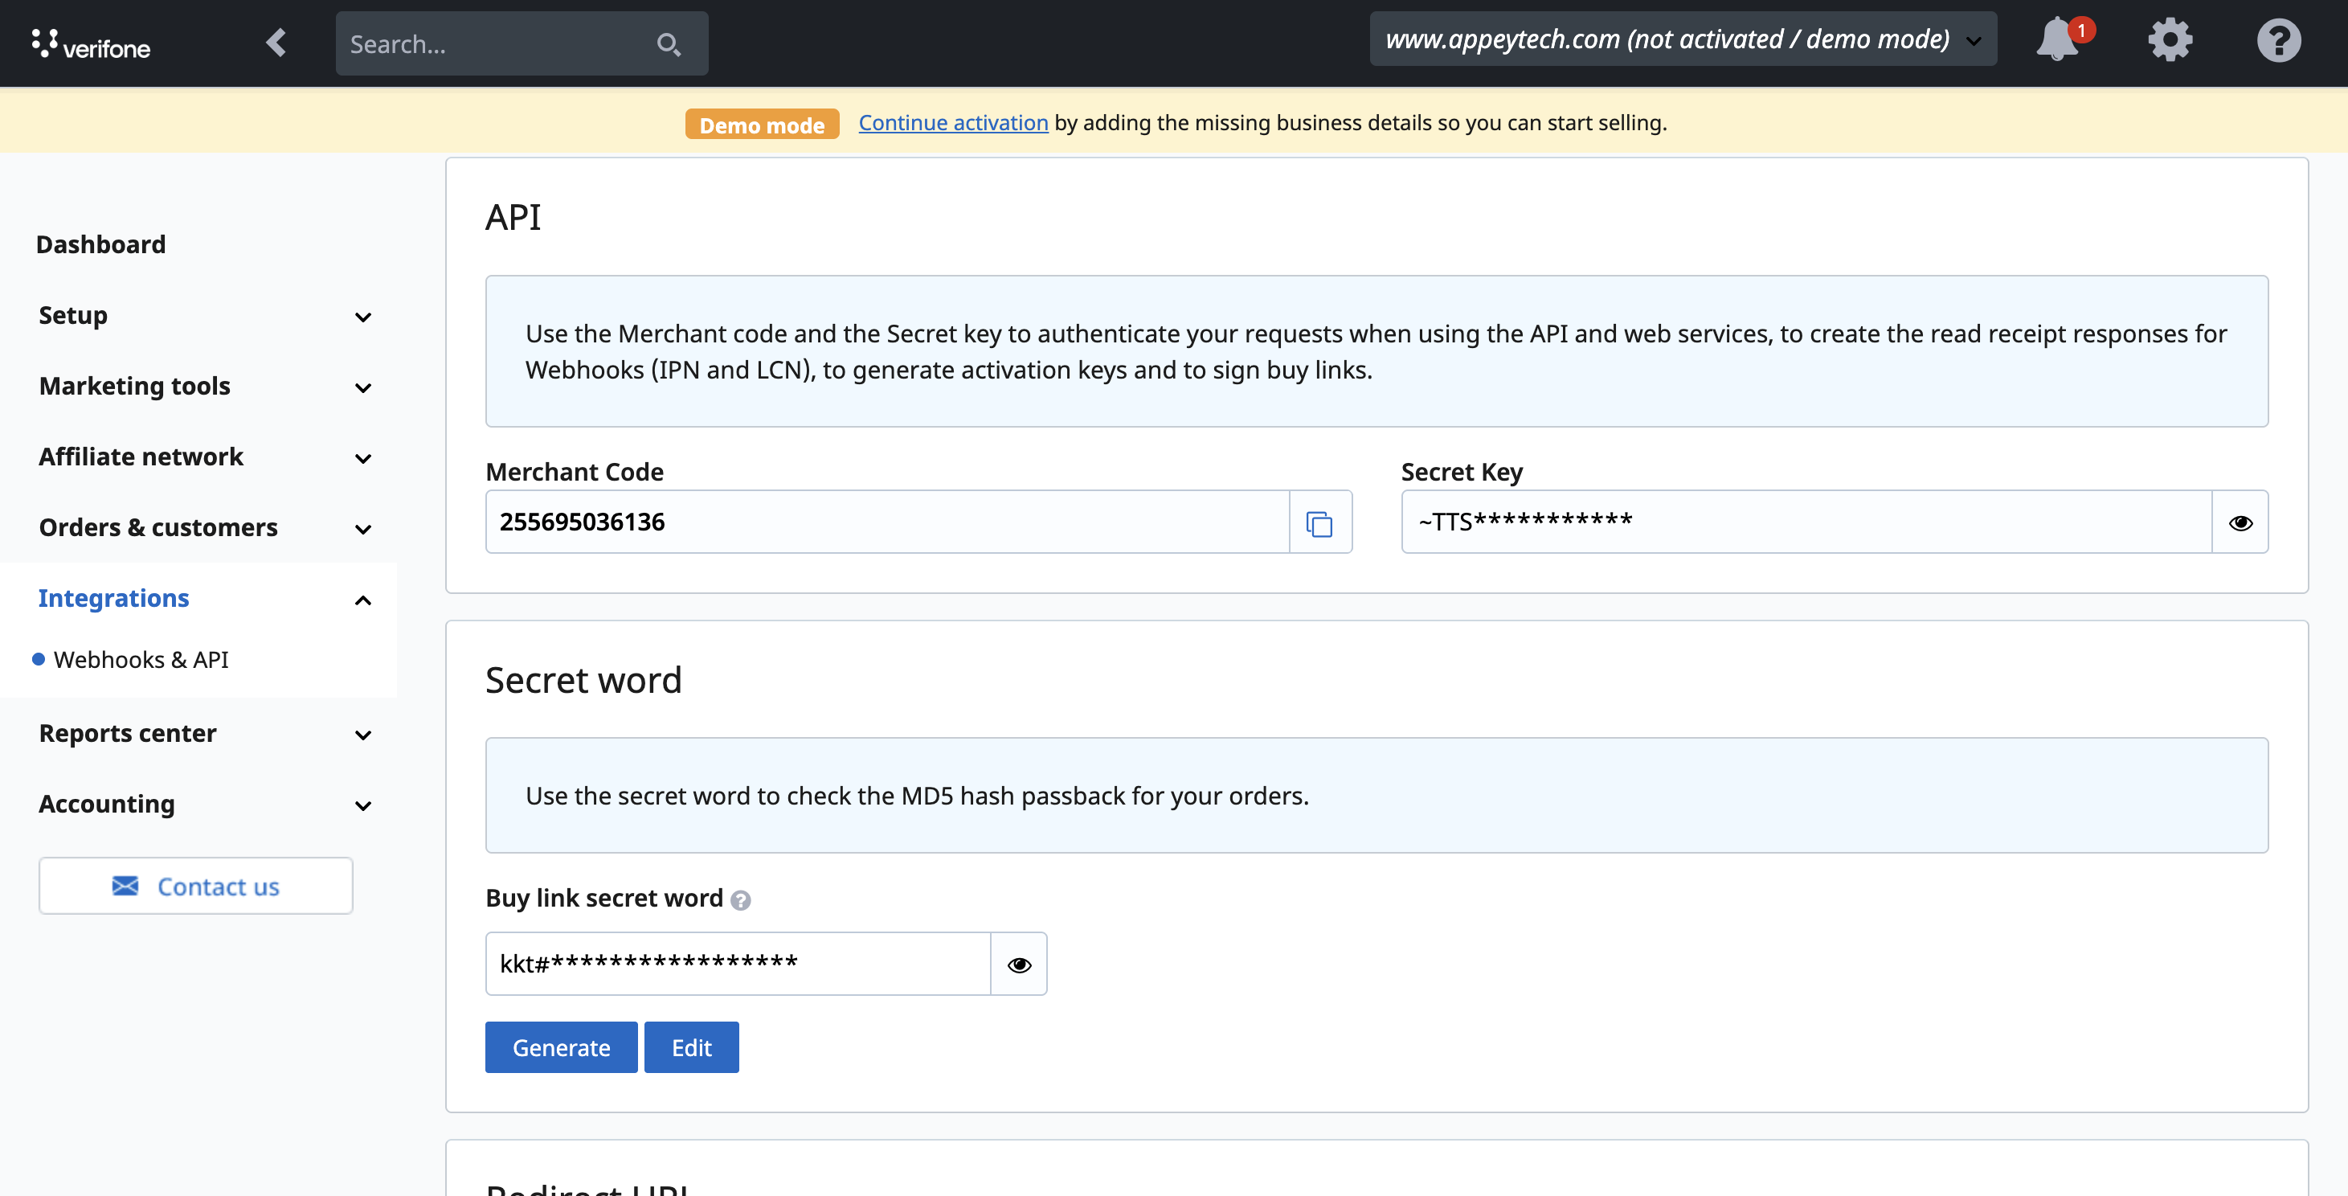The height and width of the screenshot is (1196, 2348).
Task: Open notifications bell icon
Action: [x=2056, y=40]
